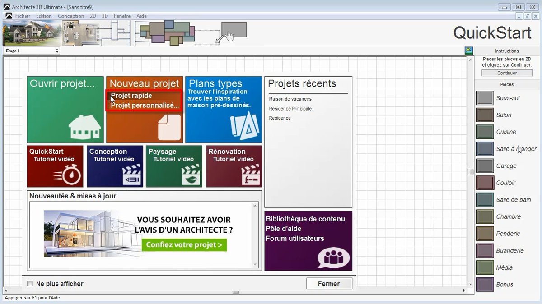The image size is (542, 304).
Task: Select the Penderie room swatch
Action: (485, 234)
